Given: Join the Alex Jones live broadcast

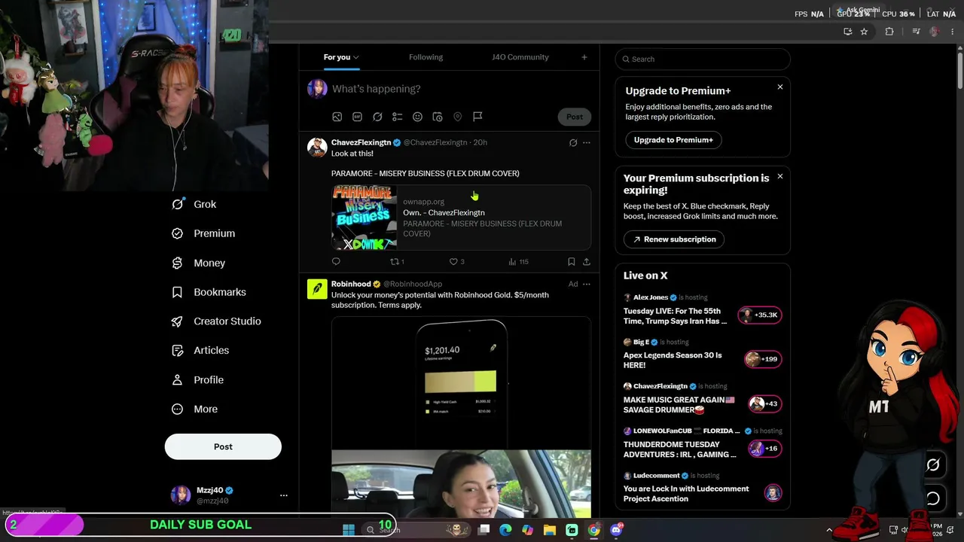Looking at the screenshot, I should (x=702, y=310).
